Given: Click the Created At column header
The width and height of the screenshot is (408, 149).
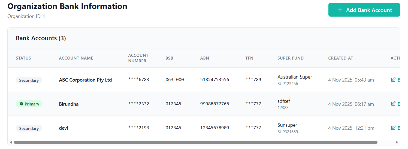Looking at the screenshot, I should pyautogui.click(x=340, y=58).
